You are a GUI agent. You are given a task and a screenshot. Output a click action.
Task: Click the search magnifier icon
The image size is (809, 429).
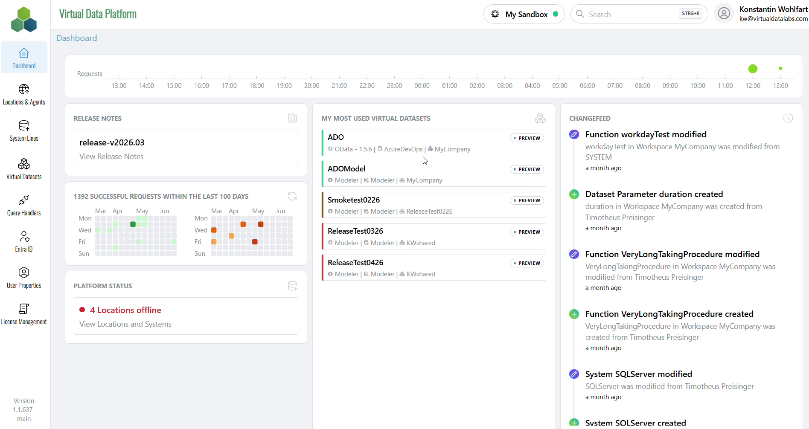point(580,14)
